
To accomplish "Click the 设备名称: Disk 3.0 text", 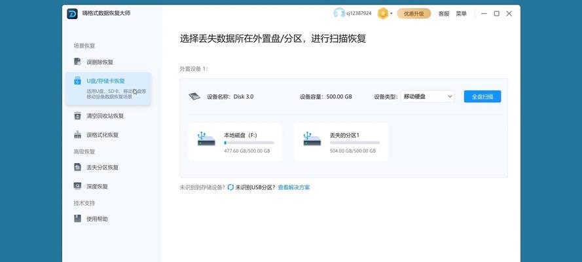I will pyautogui.click(x=230, y=96).
